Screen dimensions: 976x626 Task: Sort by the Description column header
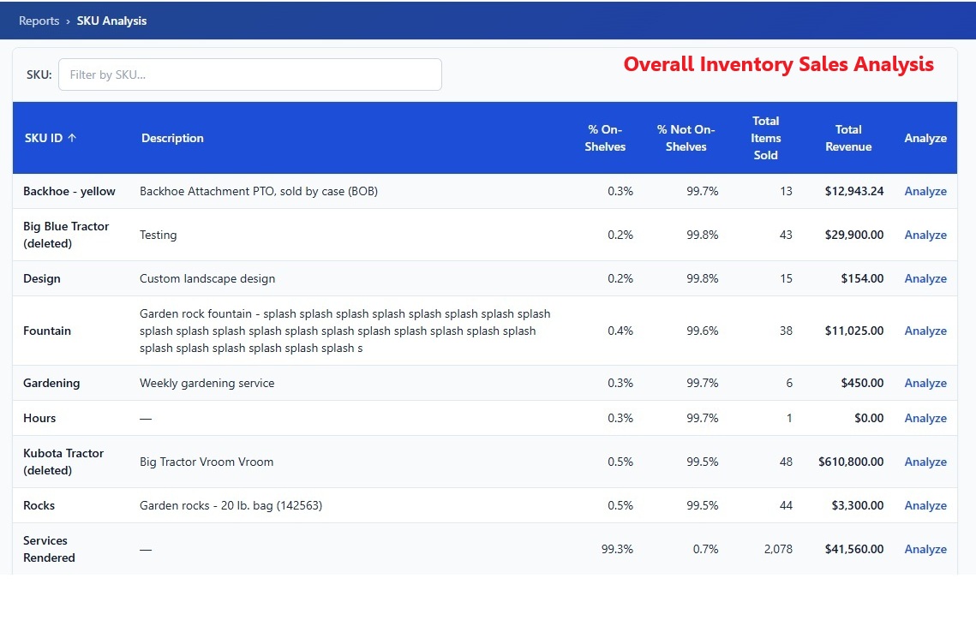coord(172,138)
